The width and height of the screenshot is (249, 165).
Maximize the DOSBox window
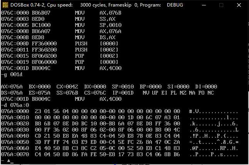[221, 5]
